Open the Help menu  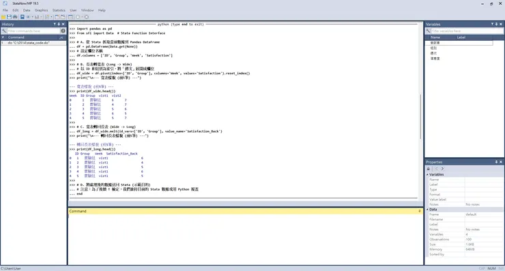pyautogui.click(x=102, y=10)
